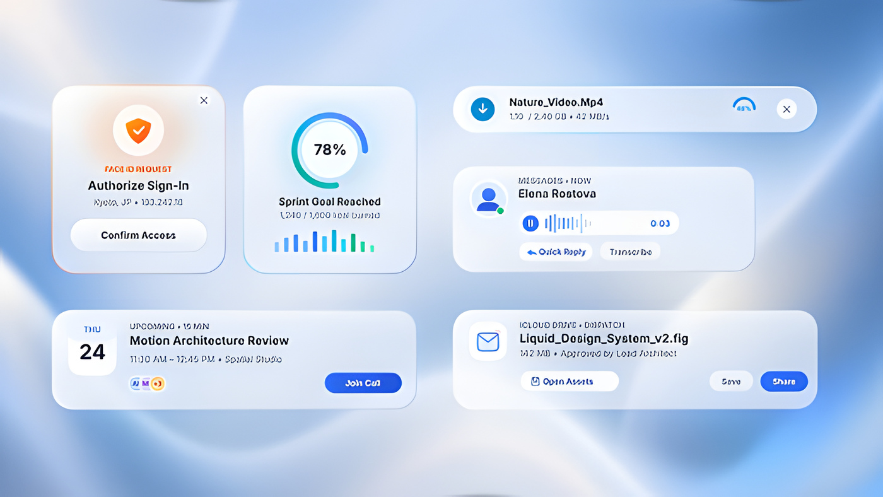This screenshot has height=497, width=883.
Task: Click the download speed gauge icon
Action: tap(744, 105)
